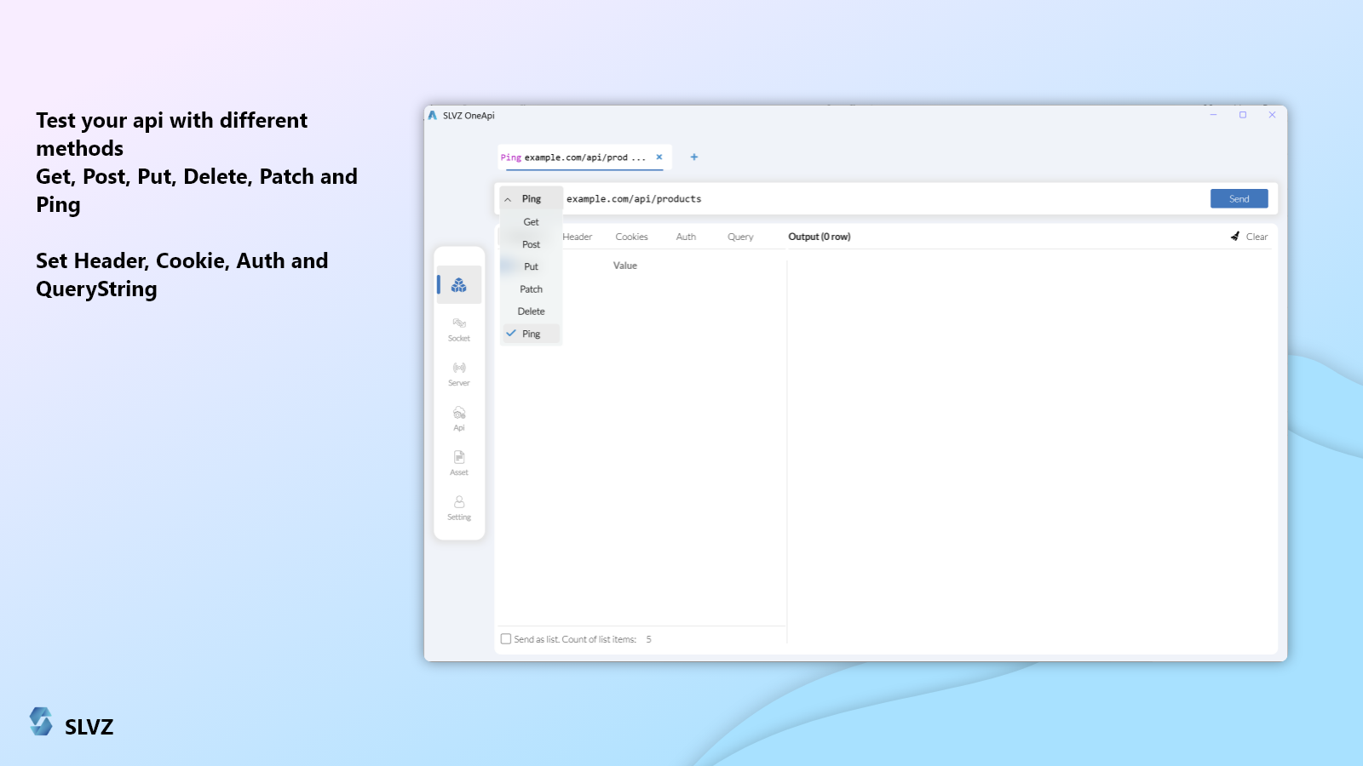Switch to the Query tab
Viewport: 1363px width, 766px height.
click(740, 237)
